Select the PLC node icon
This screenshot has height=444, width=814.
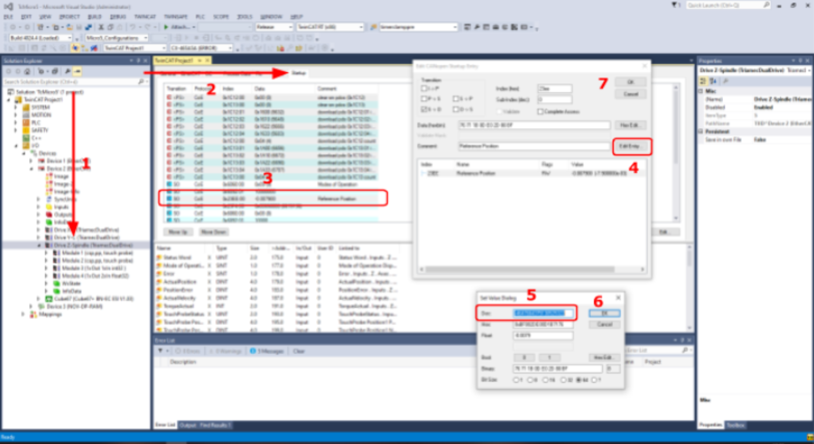[26, 122]
